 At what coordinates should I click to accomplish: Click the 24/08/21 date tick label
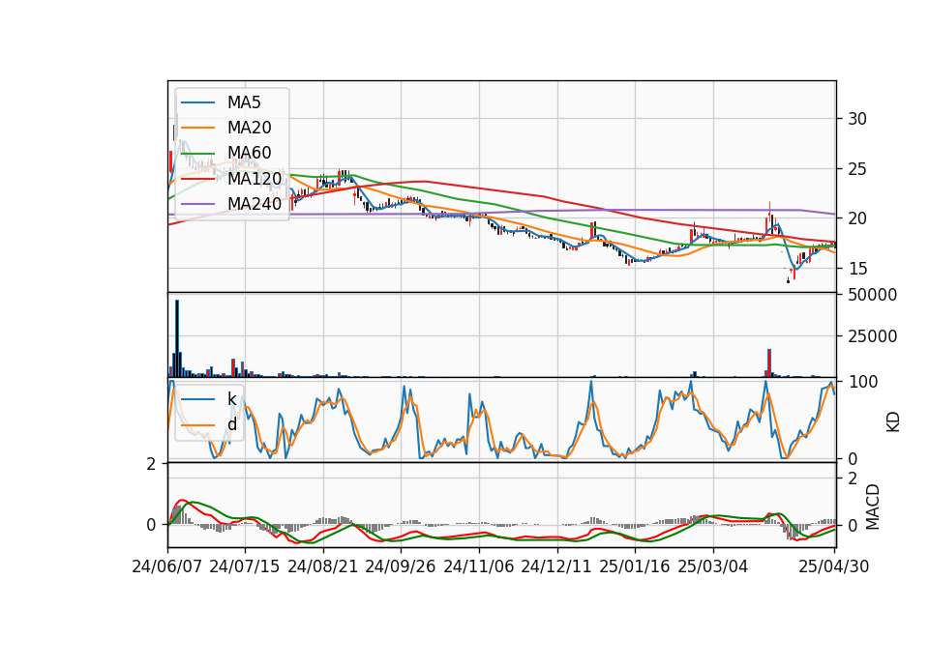pos(323,566)
